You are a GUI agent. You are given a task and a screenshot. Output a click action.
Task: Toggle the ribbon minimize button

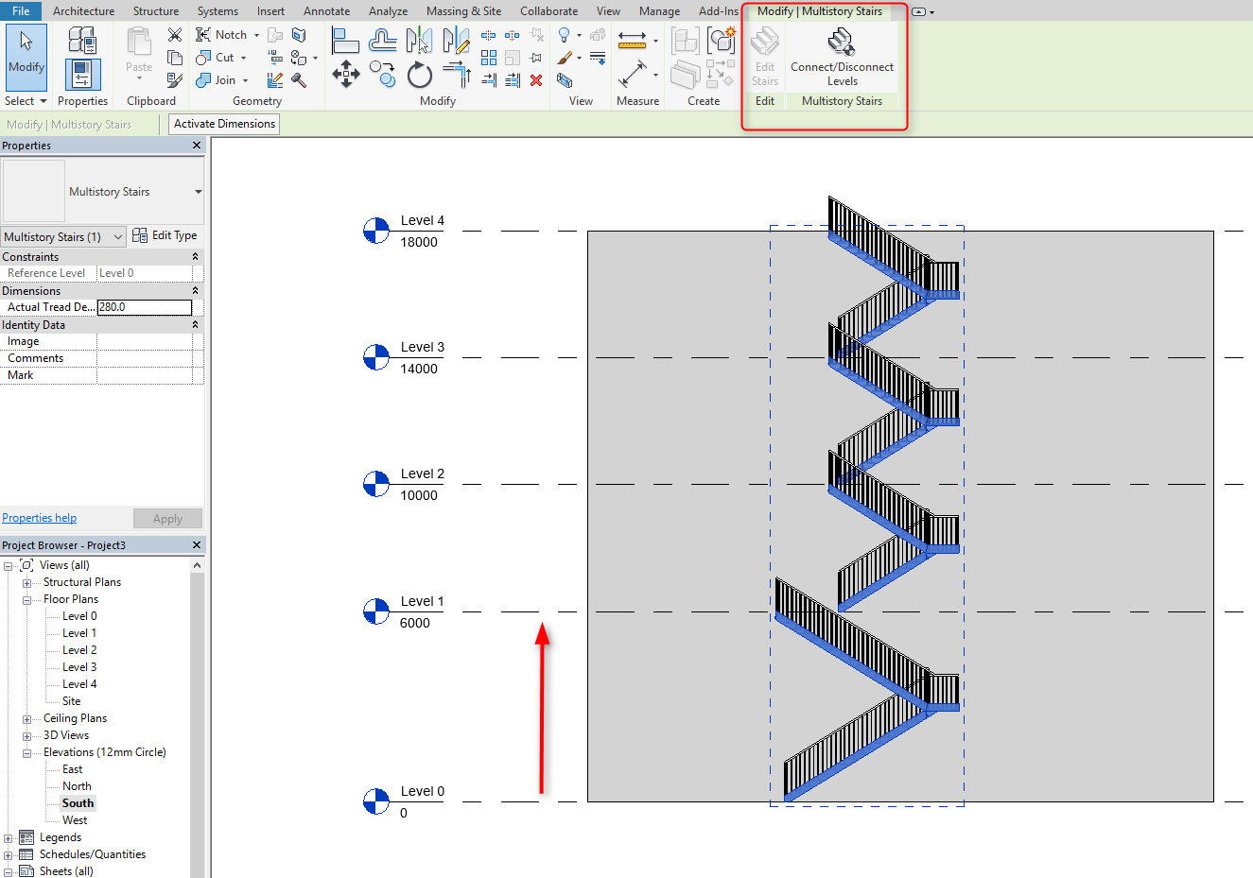pyautogui.click(x=918, y=11)
